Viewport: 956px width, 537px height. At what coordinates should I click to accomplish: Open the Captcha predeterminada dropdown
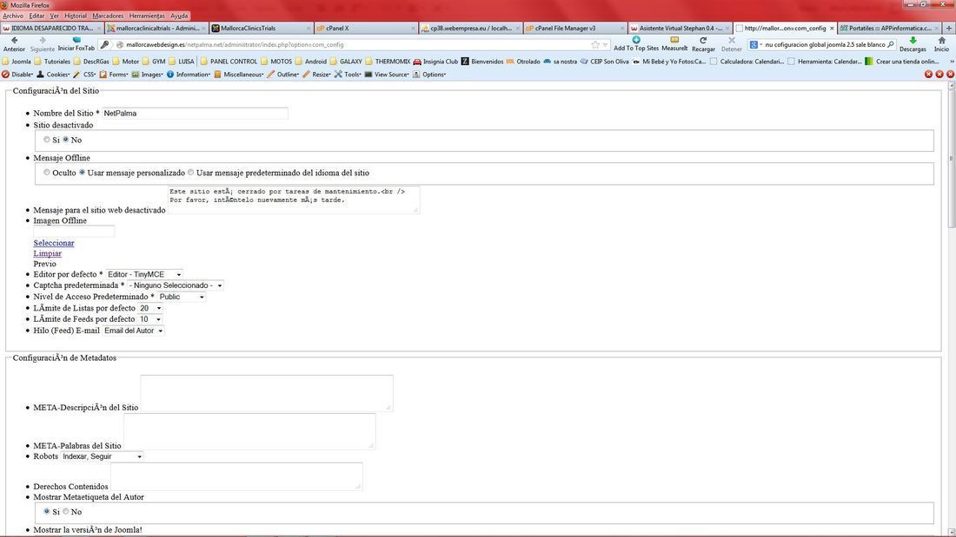point(176,285)
